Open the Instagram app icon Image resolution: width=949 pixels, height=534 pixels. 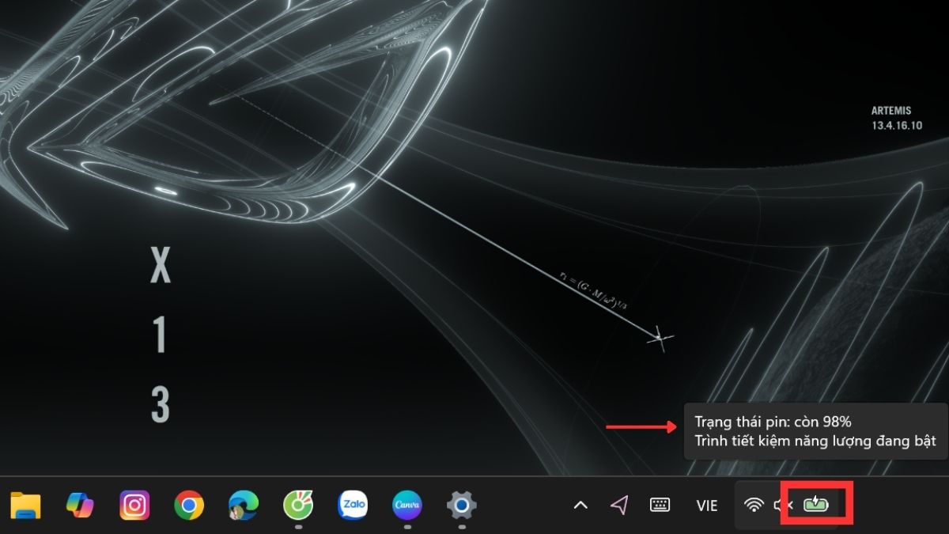point(134,505)
